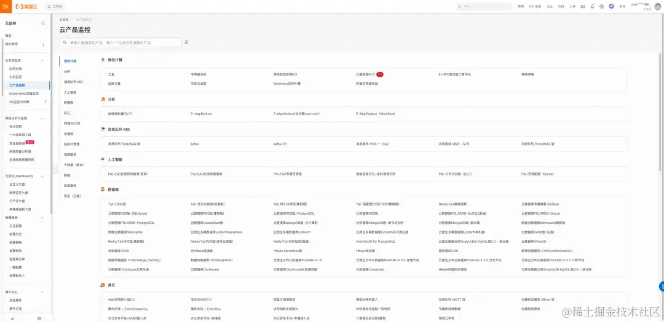Open the E-MapReduce product link
The width and height of the screenshot is (664, 322).
[x=201, y=113]
